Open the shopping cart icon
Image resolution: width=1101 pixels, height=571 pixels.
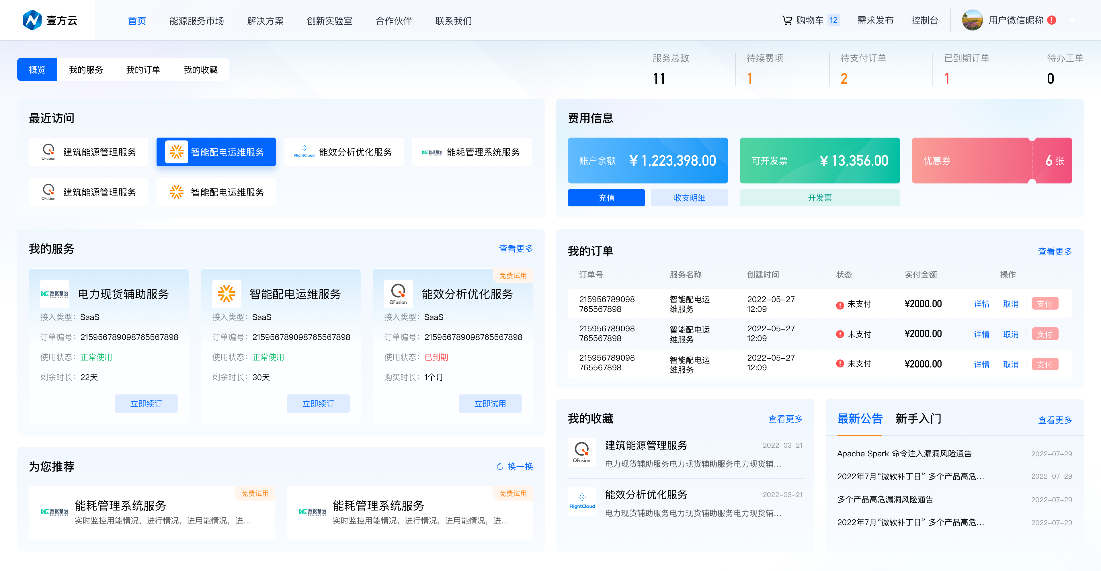click(x=787, y=20)
